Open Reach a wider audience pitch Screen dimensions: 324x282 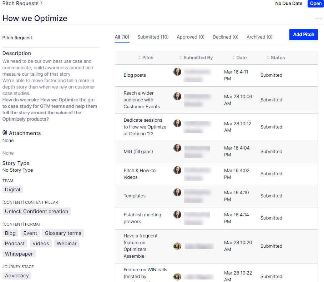142,100
